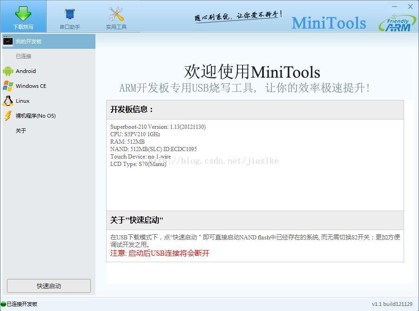Open the 串口助手 serial assistant tab
The width and height of the screenshot is (419, 311).
pos(70,16)
